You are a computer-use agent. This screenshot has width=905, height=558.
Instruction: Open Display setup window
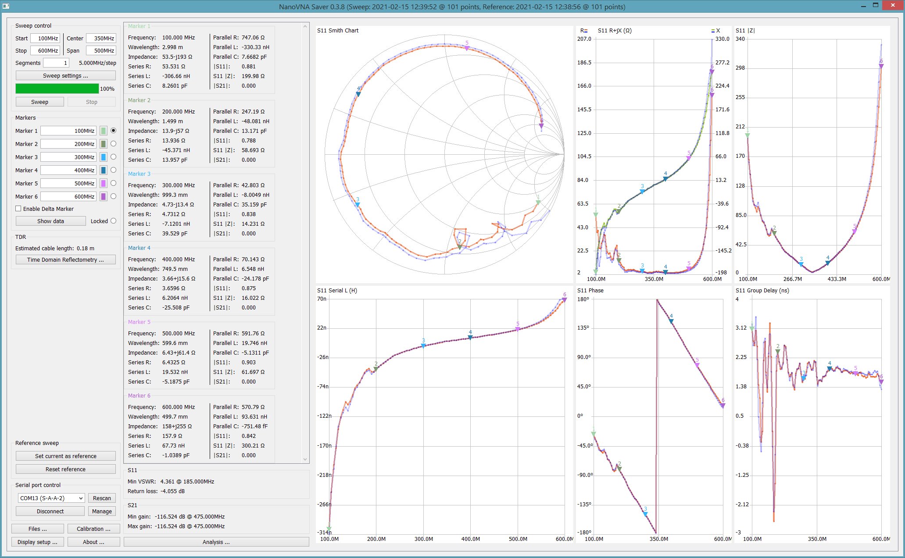tap(38, 542)
